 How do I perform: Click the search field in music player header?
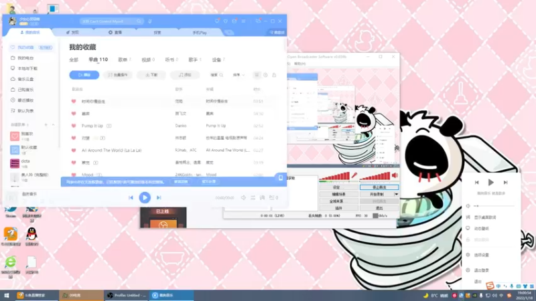[111, 21]
